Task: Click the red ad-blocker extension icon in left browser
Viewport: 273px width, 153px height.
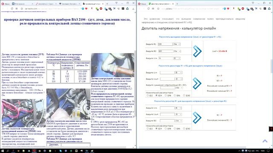Action: 101,8
